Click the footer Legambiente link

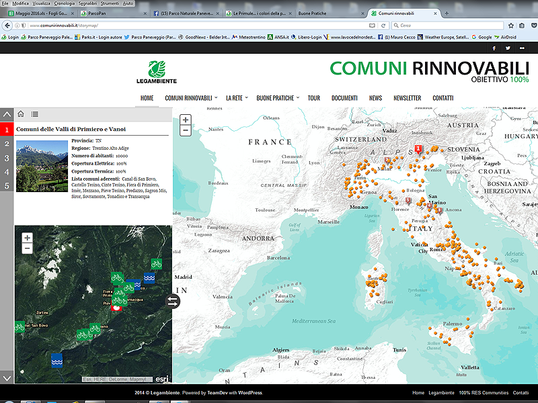(x=441, y=393)
